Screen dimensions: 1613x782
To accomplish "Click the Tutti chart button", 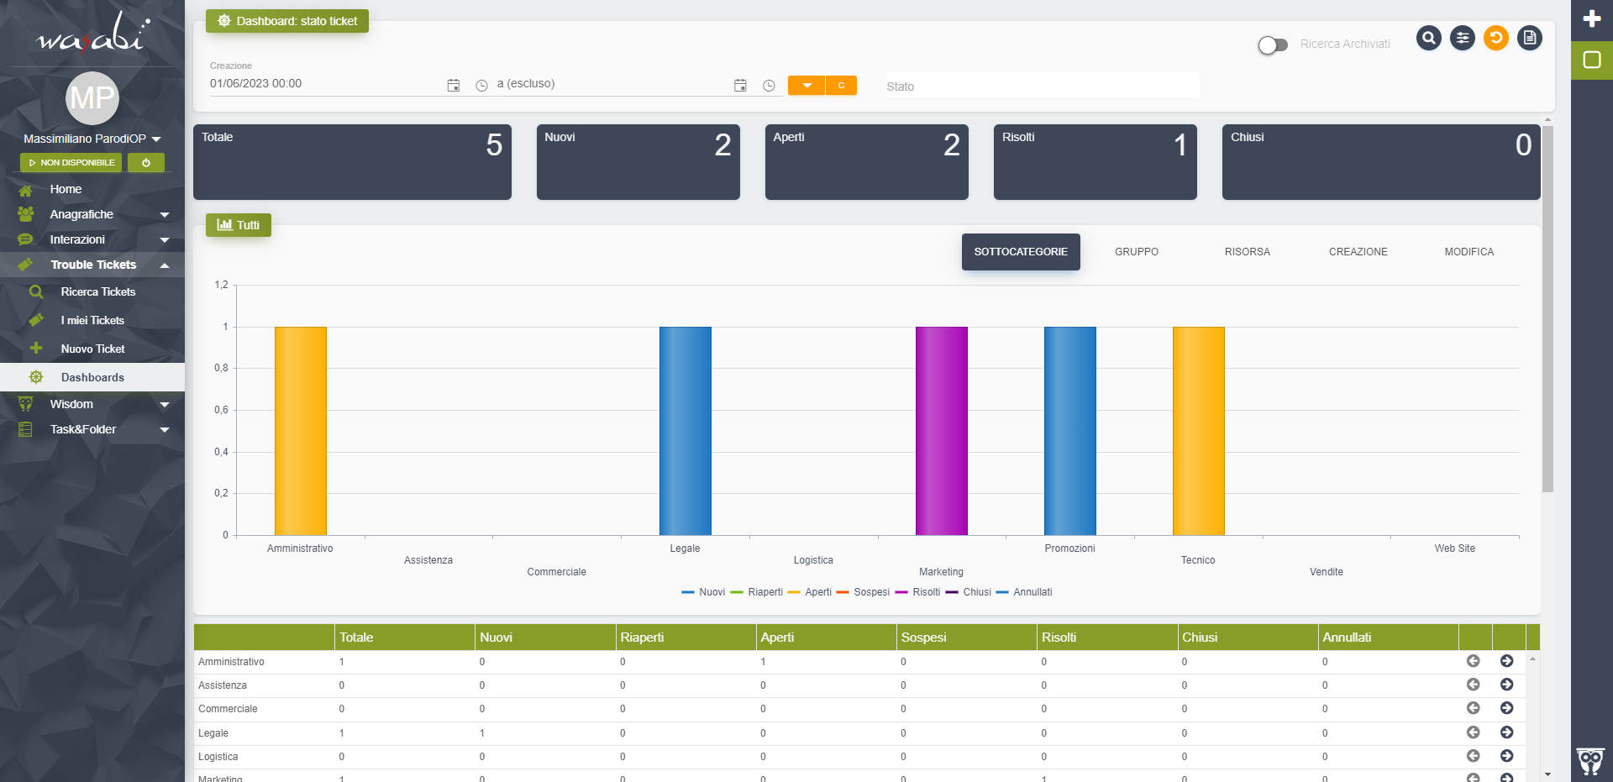I will [x=239, y=225].
